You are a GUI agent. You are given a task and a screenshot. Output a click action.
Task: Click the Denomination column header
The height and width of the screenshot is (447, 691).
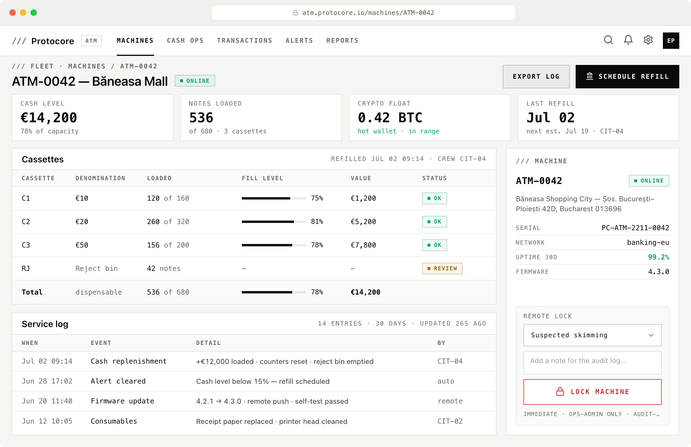[x=100, y=178]
